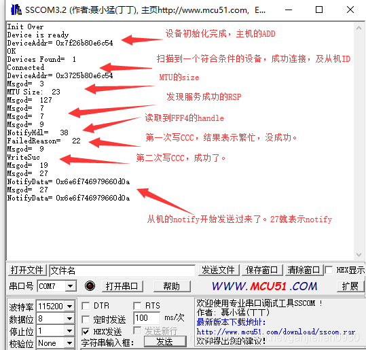The width and height of the screenshot is (366, 350).
Task: Toggle the RTS checkbox
Action: pyautogui.click(x=137, y=306)
